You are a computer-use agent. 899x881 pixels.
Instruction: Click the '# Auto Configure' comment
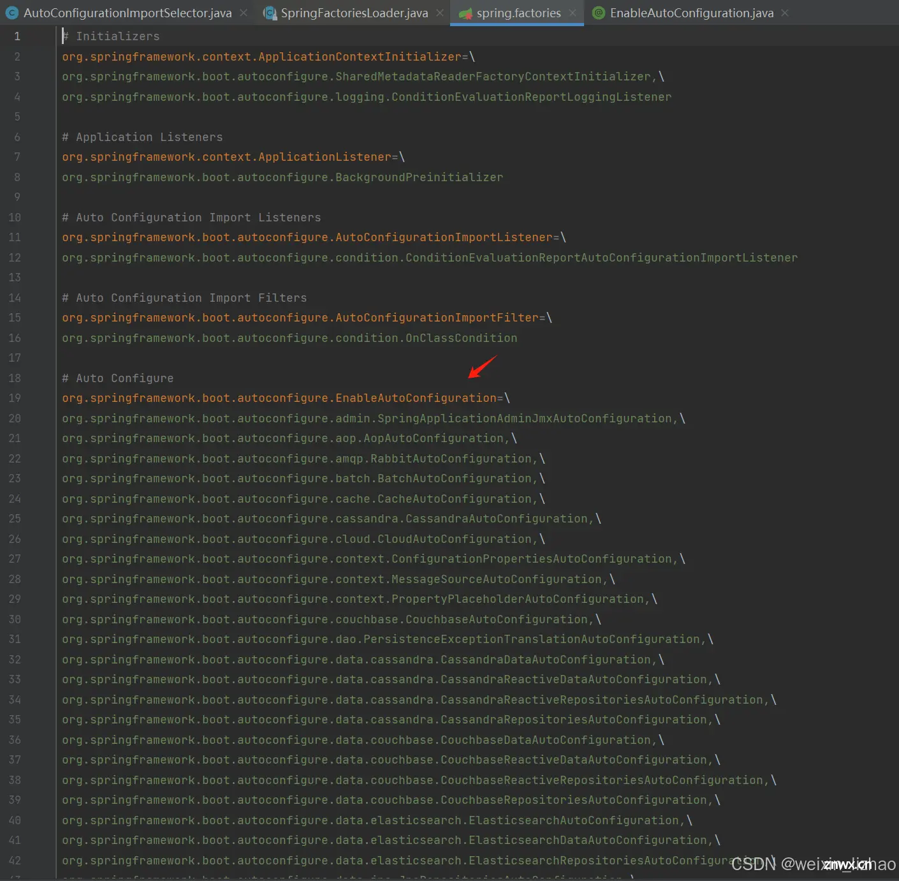[x=118, y=378]
